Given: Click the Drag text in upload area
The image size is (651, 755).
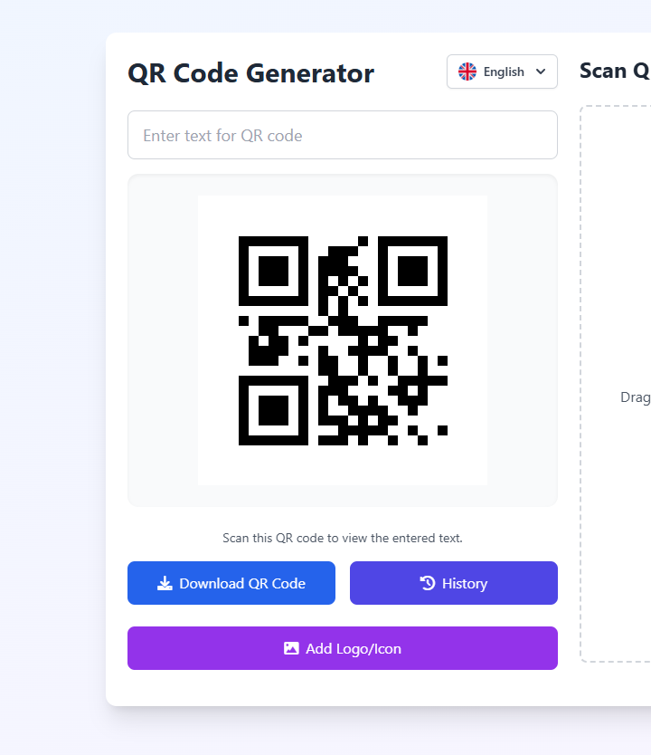Looking at the screenshot, I should point(635,397).
